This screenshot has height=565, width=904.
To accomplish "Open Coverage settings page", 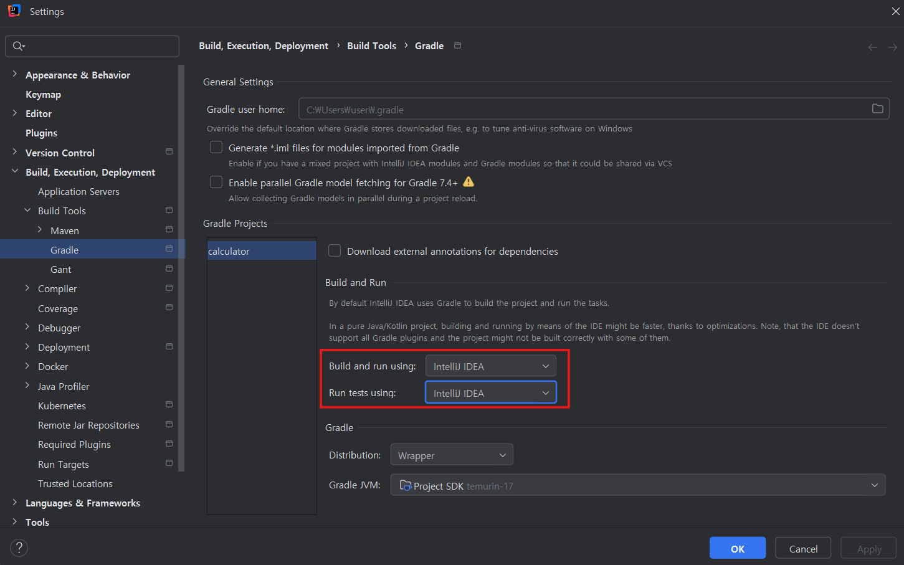I will pyautogui.click(x=58, y=308).
